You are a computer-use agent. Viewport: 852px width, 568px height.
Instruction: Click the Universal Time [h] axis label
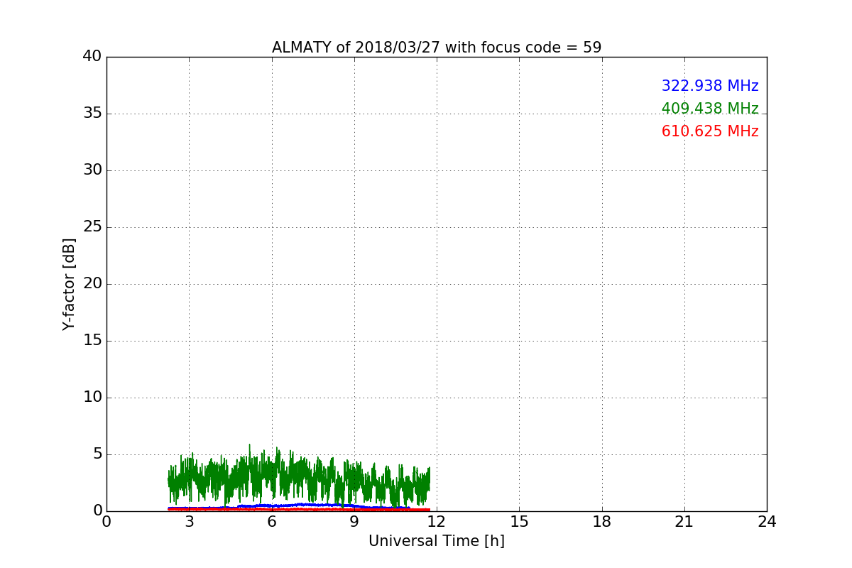click(437, 541)
